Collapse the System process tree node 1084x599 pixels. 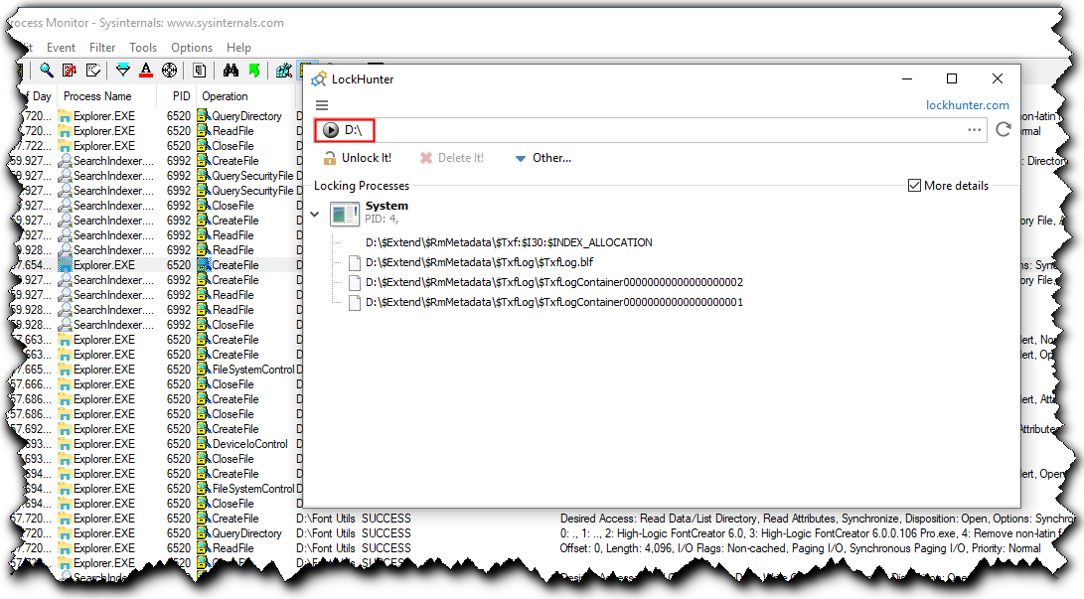pos(315,213)
